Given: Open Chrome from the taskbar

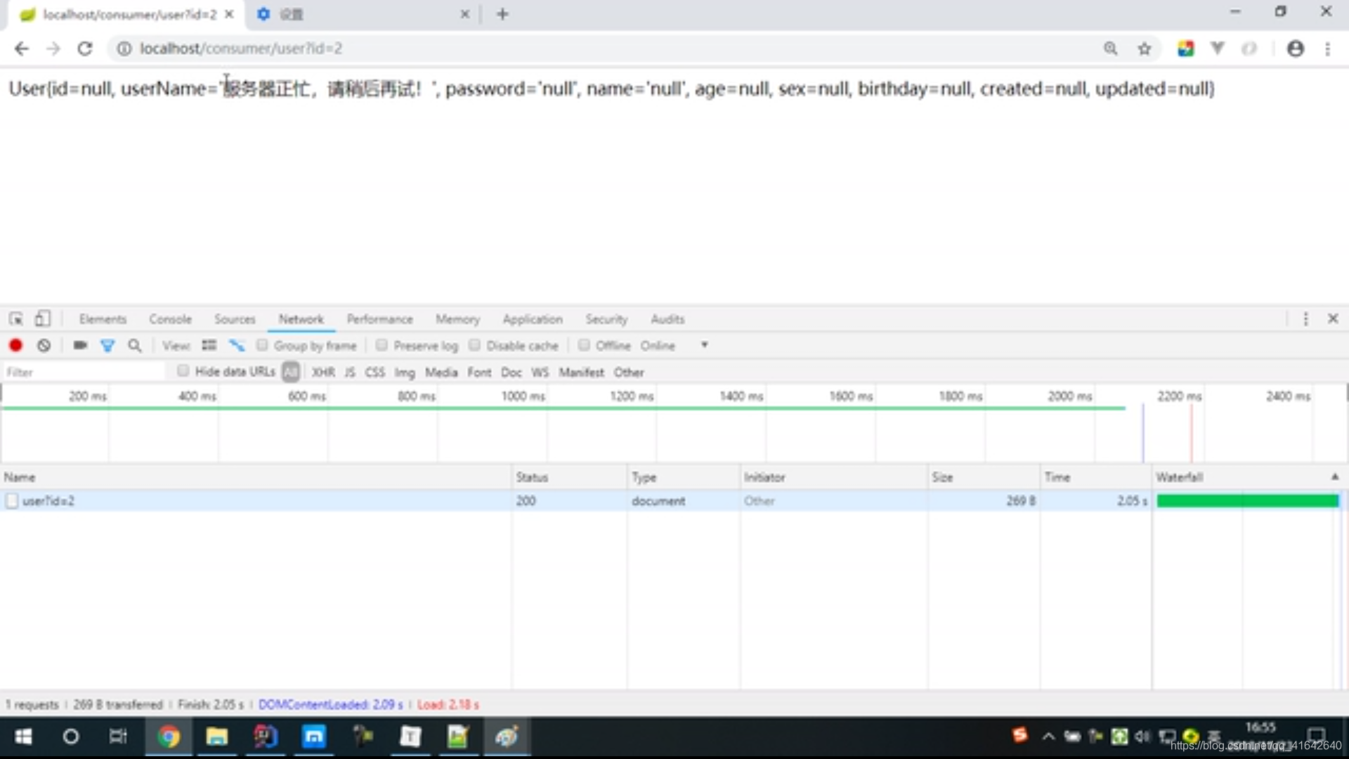Looking at the screenshot, I should coord(169,737).
